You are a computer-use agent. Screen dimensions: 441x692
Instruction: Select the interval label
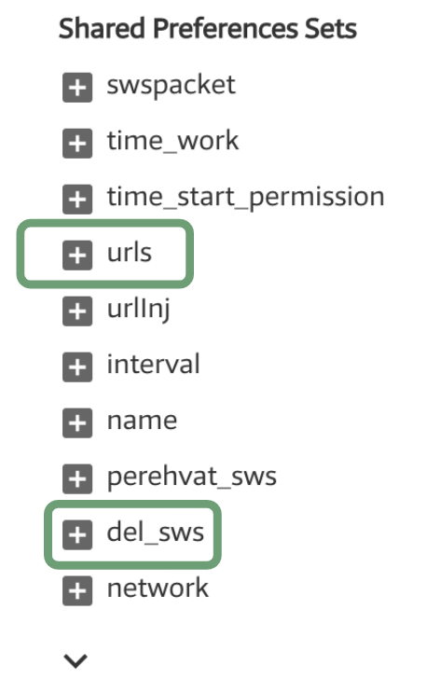click(x=154, y=365)
